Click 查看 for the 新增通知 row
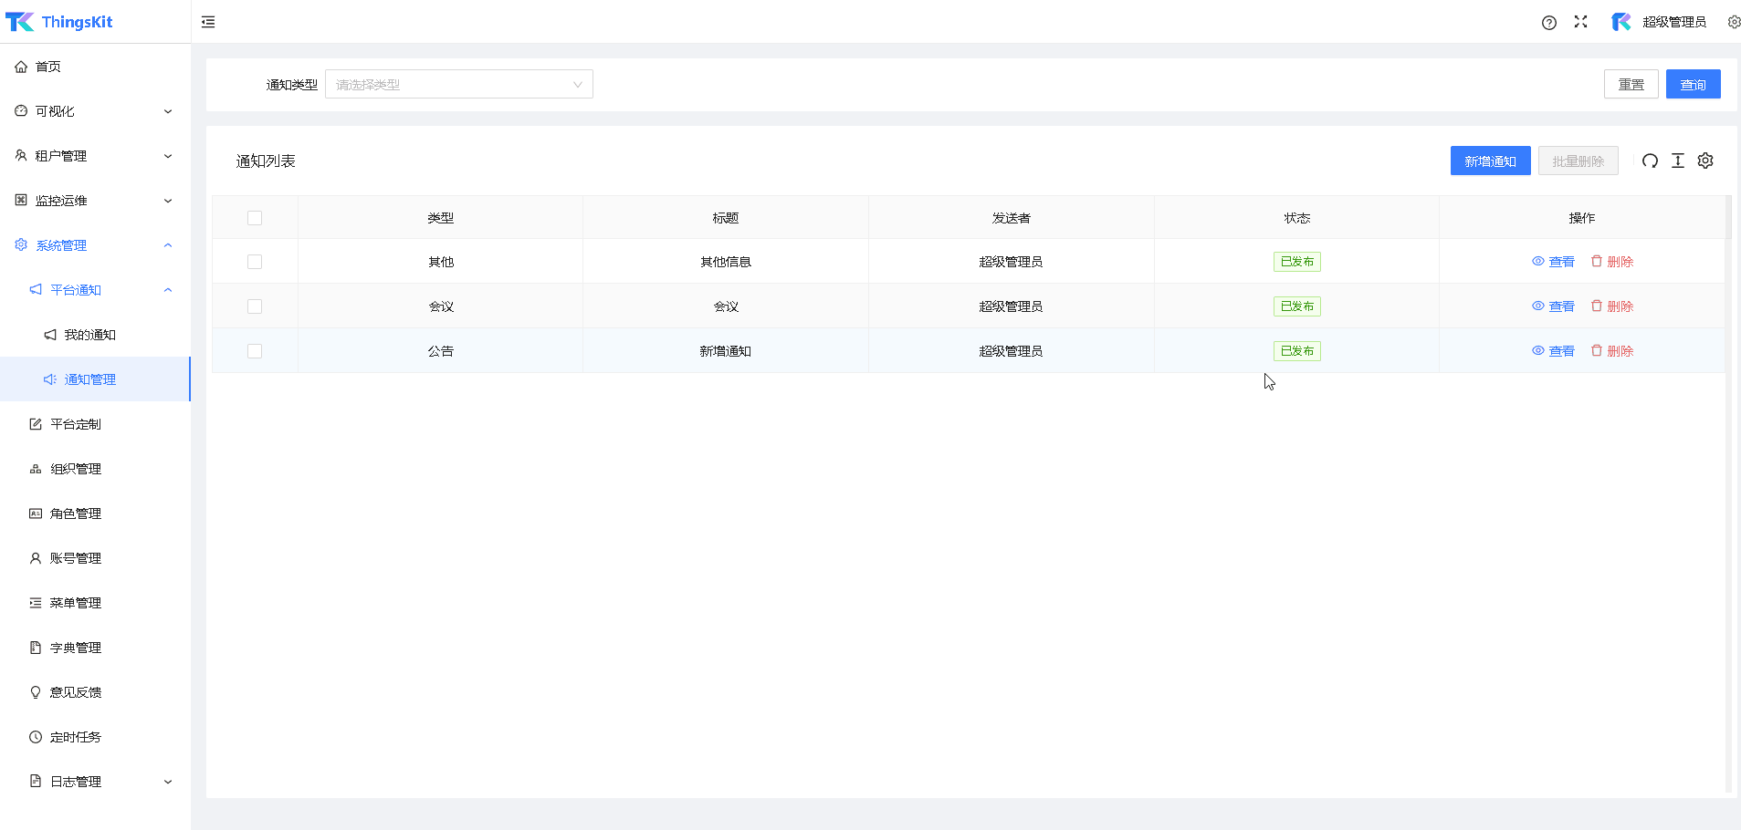 click(1553, 351)
